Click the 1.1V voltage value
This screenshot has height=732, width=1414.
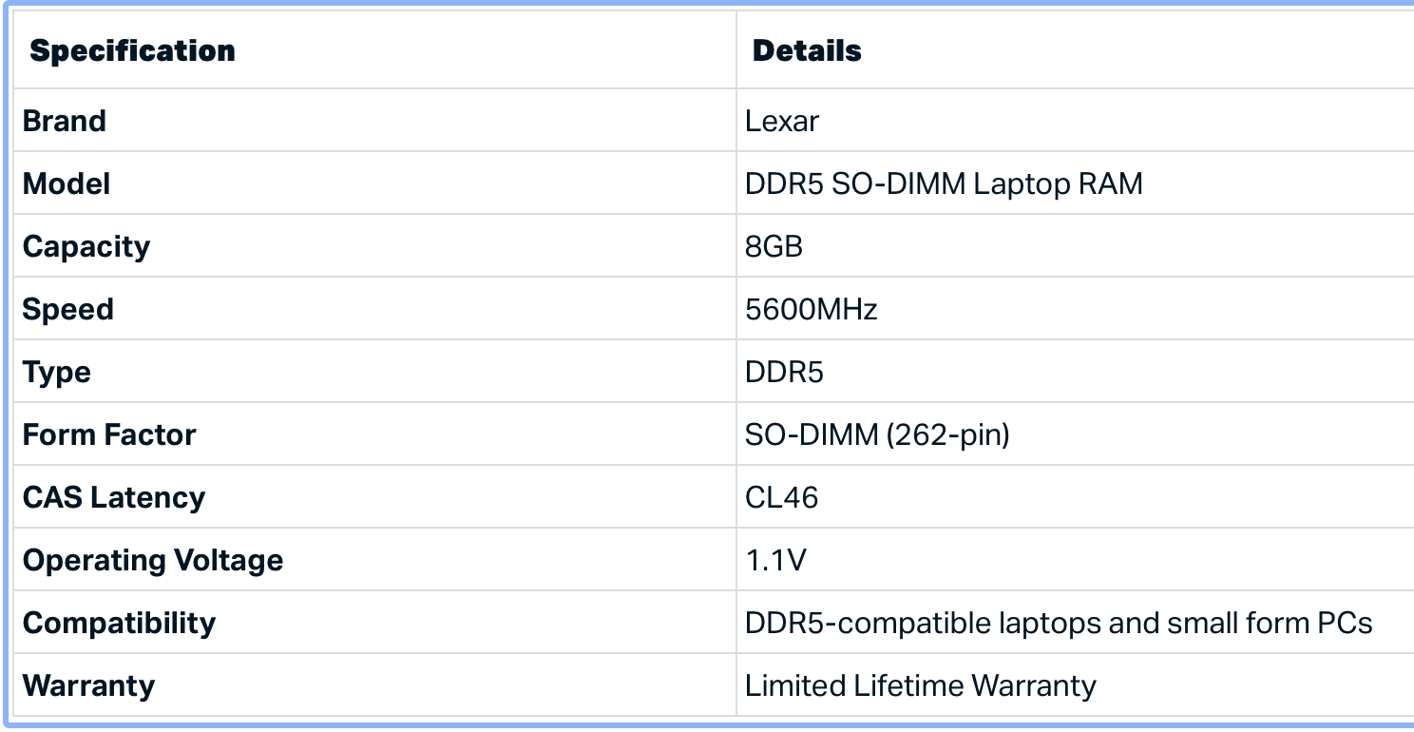coord(775,561)
